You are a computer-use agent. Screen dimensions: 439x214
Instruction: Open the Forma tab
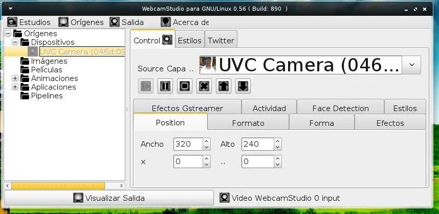tap(322, 123)
